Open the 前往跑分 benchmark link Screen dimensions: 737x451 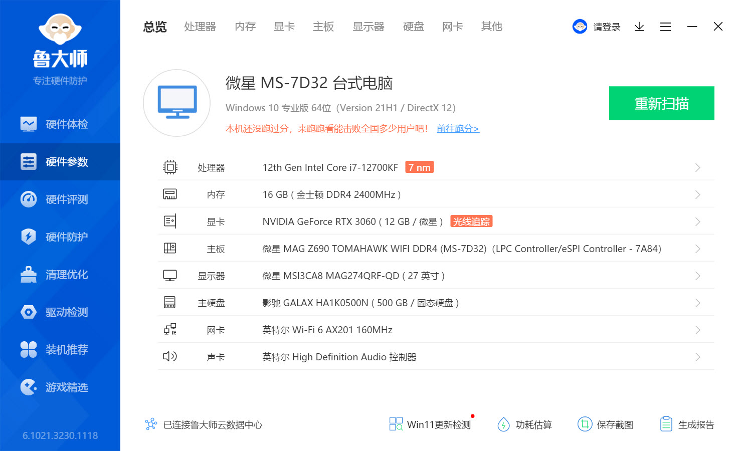[457, 129]
